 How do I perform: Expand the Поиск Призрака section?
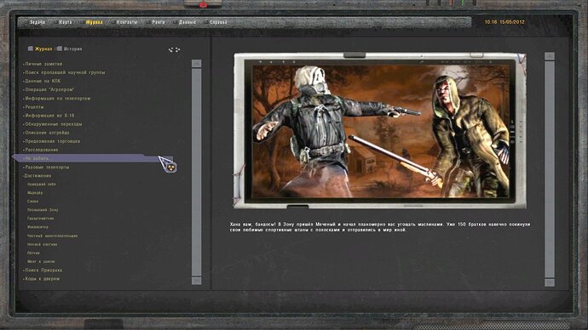point(43,270)
